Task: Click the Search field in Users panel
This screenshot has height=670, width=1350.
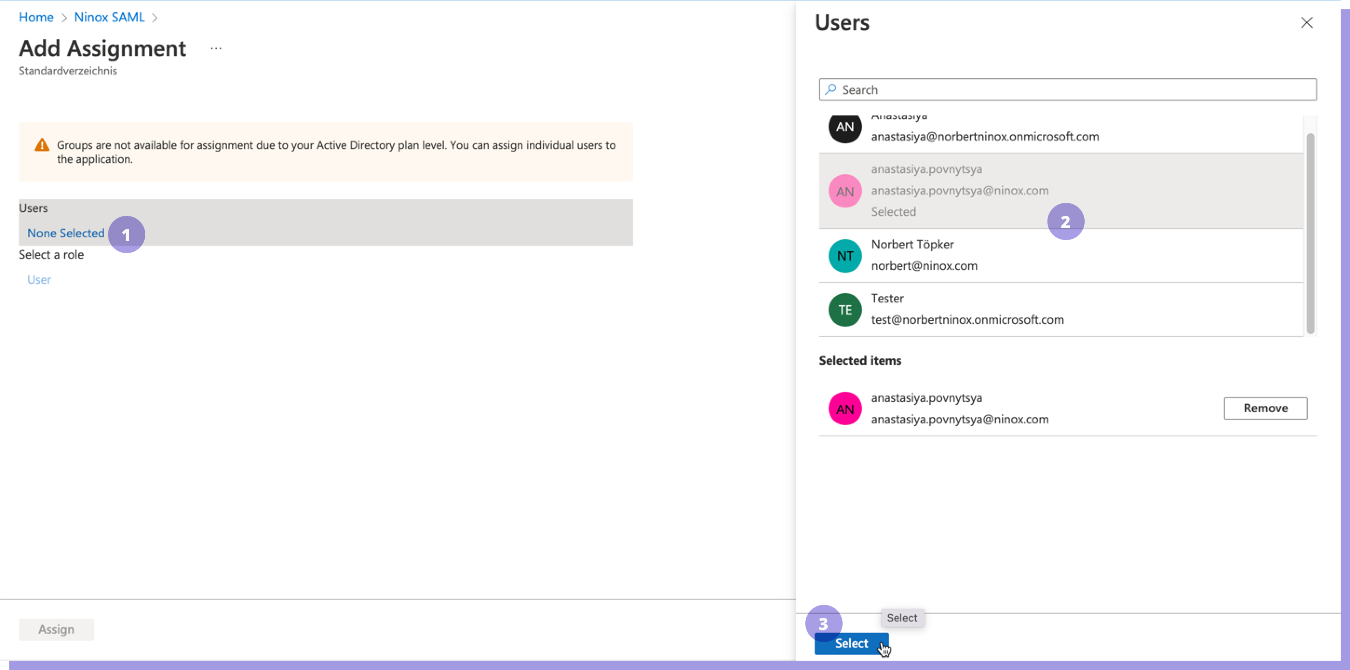Action: click(1067, 90)
